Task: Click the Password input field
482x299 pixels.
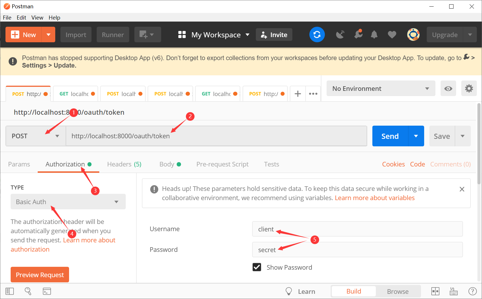Action: [x=357, y=250]
